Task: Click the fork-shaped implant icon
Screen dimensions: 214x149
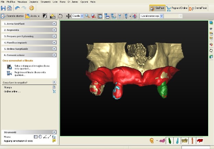Action: tap(120, 16)
